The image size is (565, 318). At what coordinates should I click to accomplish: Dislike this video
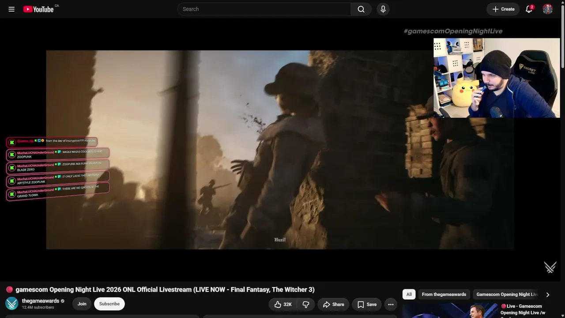coord(306,304)
